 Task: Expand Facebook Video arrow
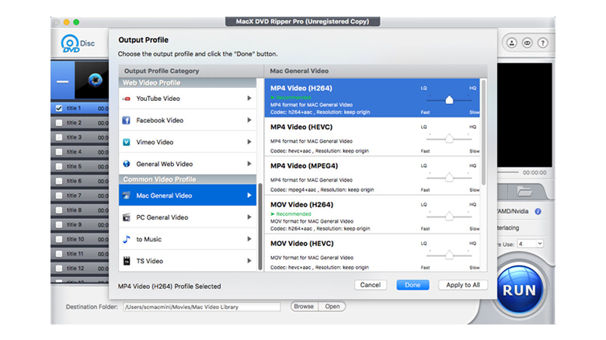pos(249,120)
